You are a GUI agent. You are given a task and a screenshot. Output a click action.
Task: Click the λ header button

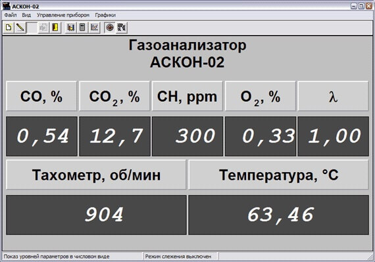[333, 96]
